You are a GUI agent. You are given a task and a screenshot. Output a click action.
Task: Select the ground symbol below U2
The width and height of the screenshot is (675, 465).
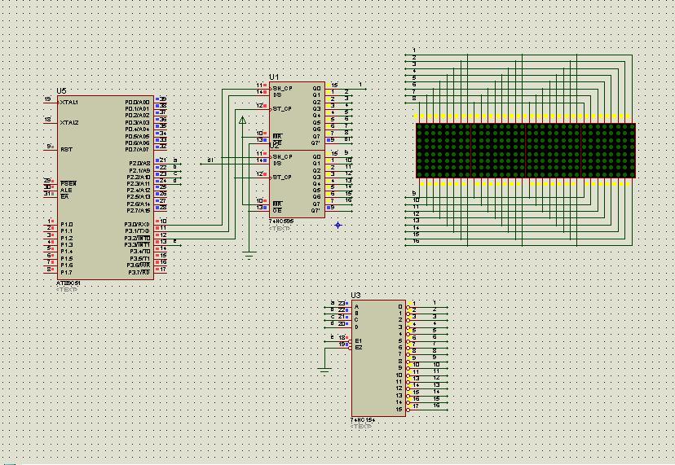click(x=249, y=255)
